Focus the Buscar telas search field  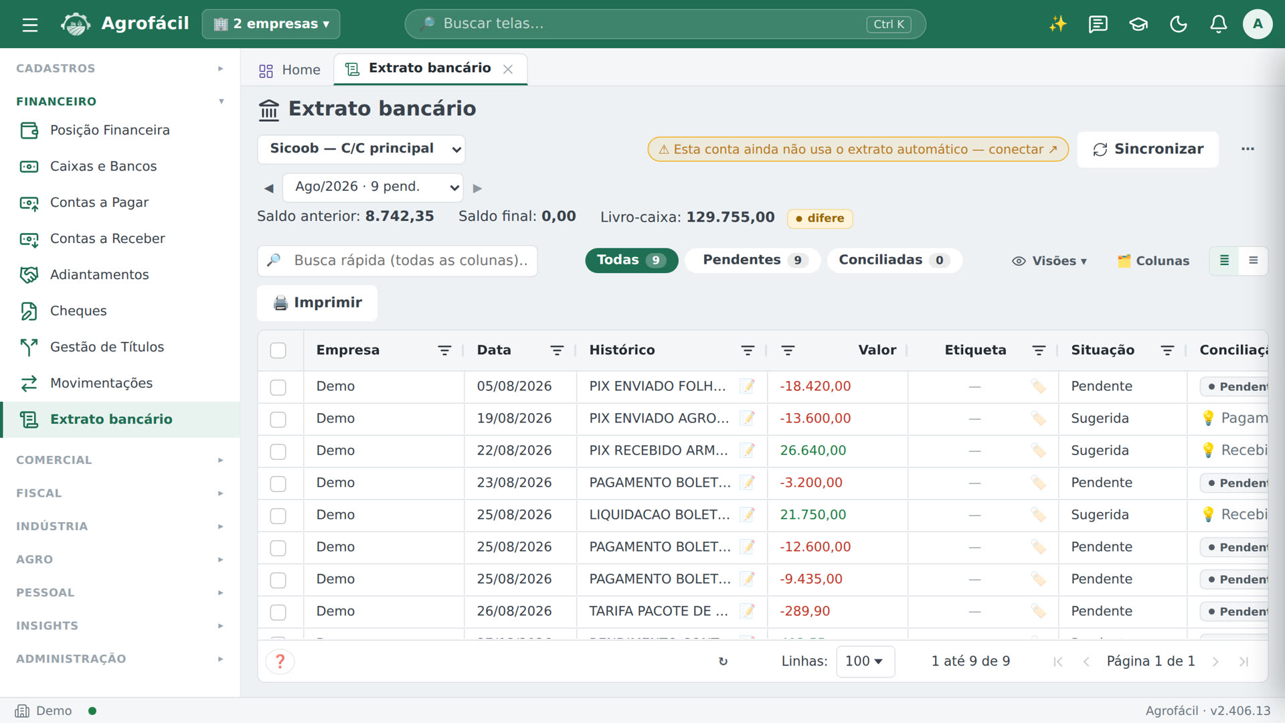click(665, 24)
